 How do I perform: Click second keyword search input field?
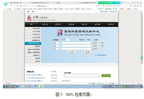(76, 46)
